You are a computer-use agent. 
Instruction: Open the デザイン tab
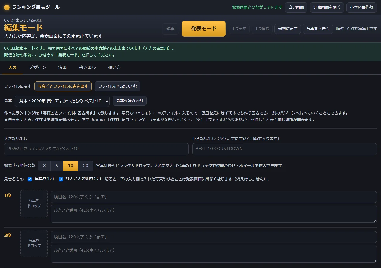(x=38, y=67)
